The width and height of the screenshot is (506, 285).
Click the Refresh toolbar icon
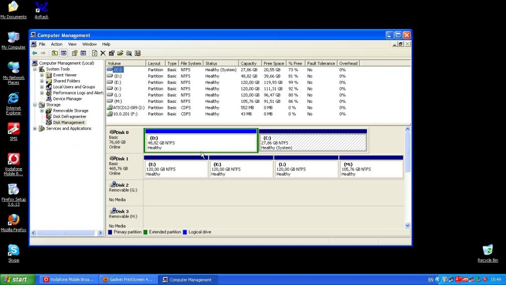[94, 53]
